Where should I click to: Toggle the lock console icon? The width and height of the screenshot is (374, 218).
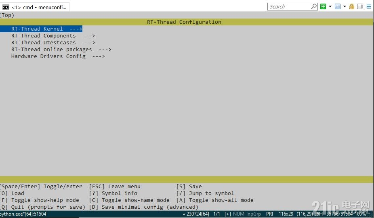[352, 6]
